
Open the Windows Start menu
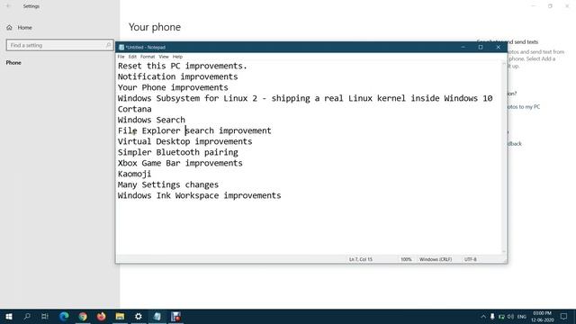[9, 316]
